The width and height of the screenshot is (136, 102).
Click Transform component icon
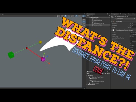point(113,22)
